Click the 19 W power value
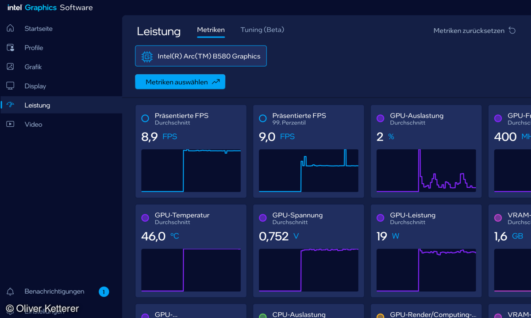The height and width of the screenshot is (318, 531). point(388,236)
